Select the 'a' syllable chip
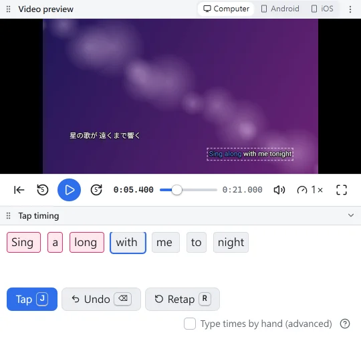The height and width of the screenshot is (339, 361). (55, 243)
